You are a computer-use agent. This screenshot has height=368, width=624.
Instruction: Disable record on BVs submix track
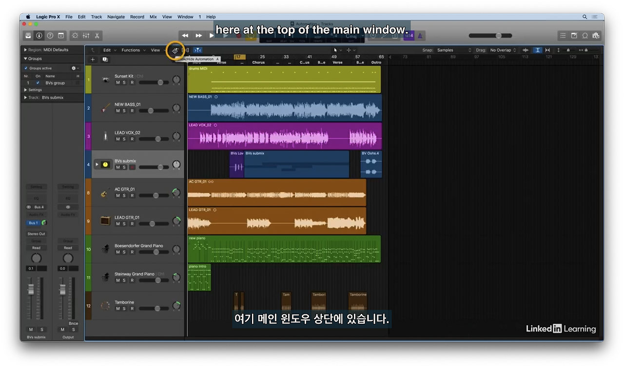[x=132, y=167]
